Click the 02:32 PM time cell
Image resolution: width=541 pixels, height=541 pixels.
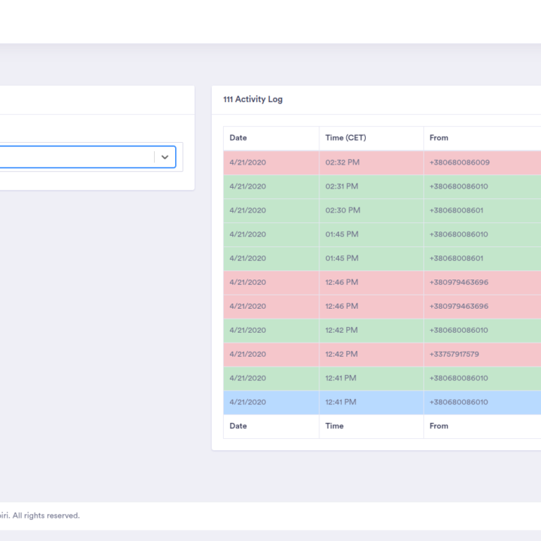click(342, 162)
